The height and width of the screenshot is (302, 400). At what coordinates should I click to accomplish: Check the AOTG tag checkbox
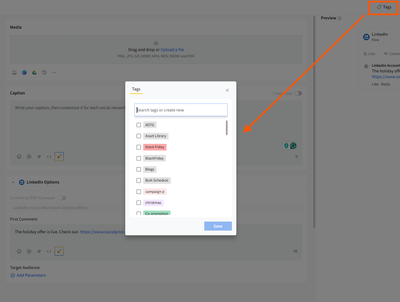tap(139, 125)
